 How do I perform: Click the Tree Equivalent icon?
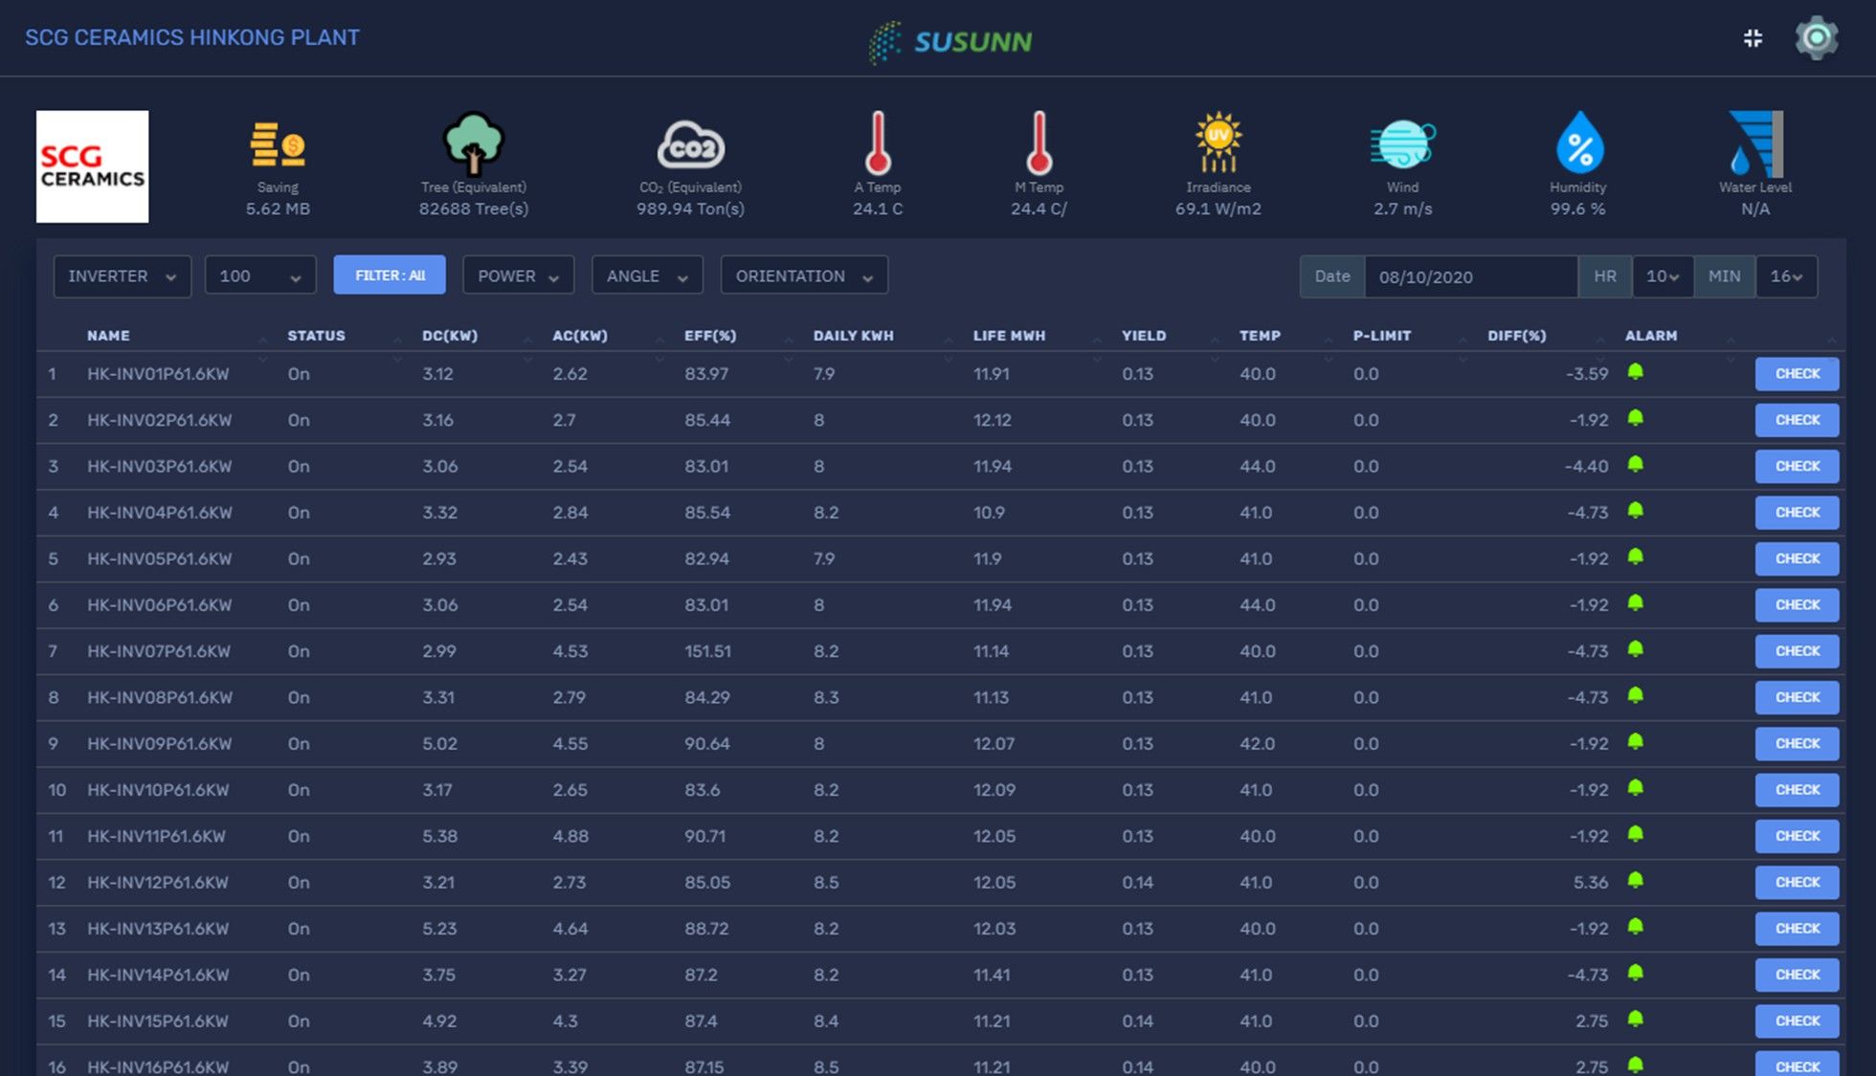coord(473,143)
